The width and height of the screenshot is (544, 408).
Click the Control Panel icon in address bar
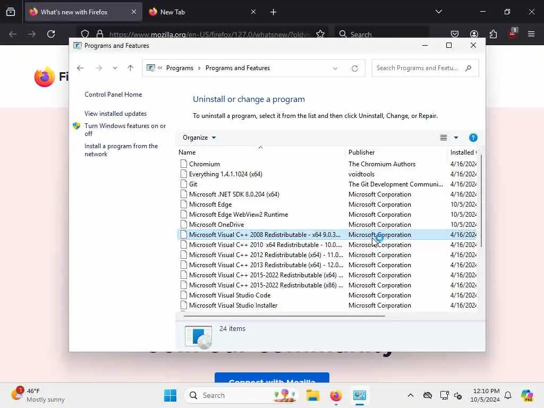[150, 68]
